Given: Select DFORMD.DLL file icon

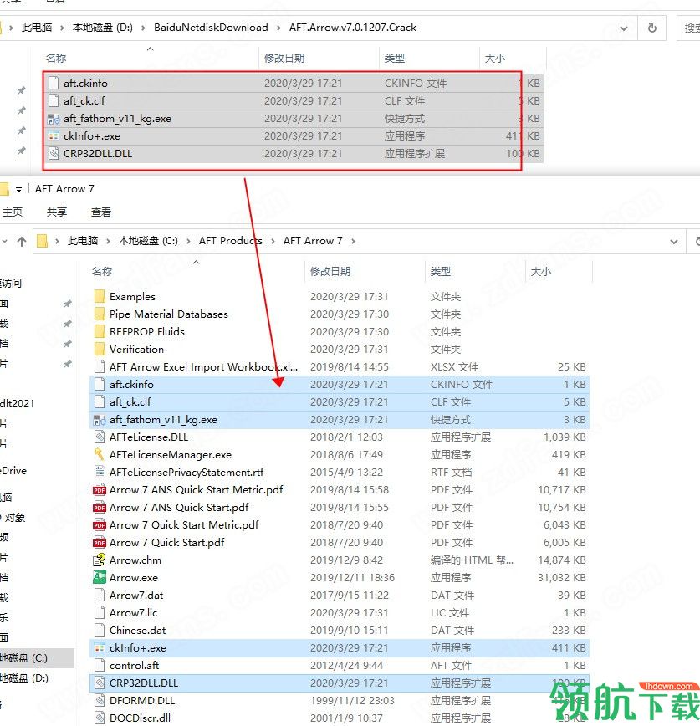Looking at the screenshot, I should pyautogui.click(x=100, y=701).
